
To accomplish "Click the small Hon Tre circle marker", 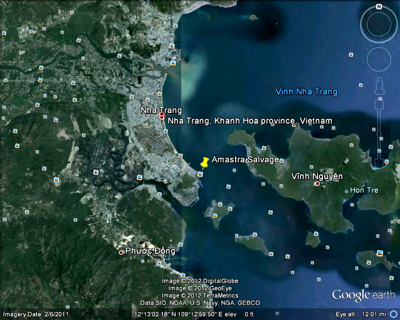I will (346, 191).
